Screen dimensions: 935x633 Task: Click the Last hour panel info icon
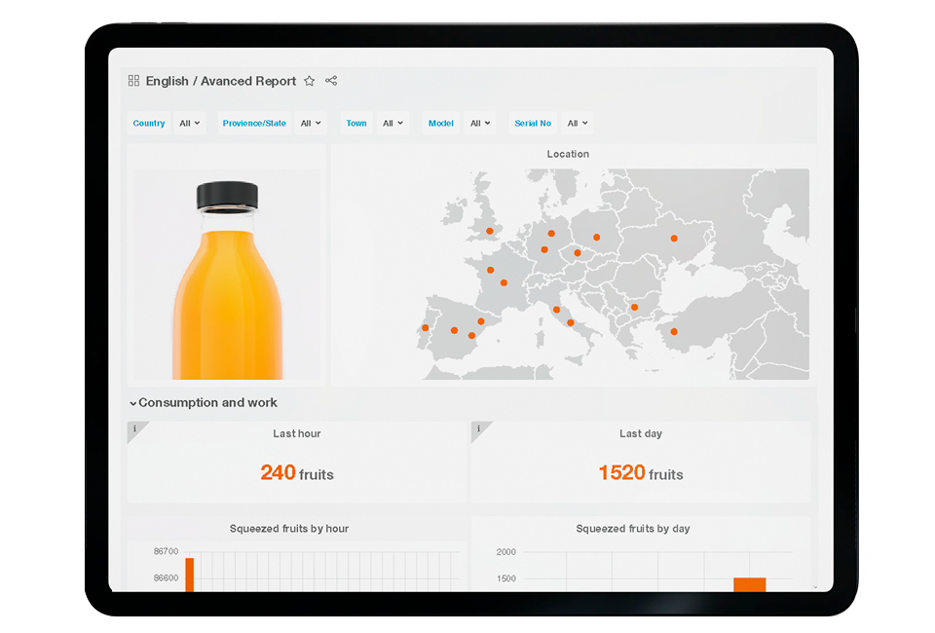pos(134,428)
